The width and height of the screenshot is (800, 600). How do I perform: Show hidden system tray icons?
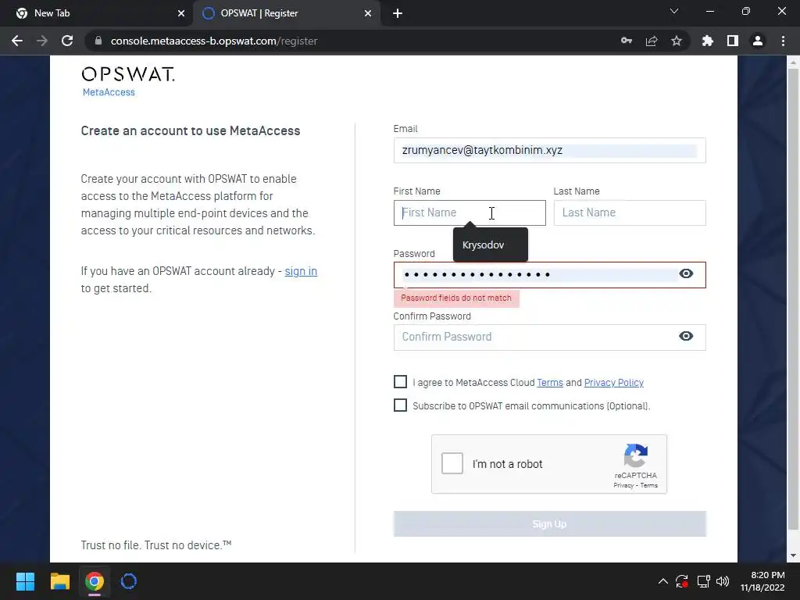tap(662, 581)
